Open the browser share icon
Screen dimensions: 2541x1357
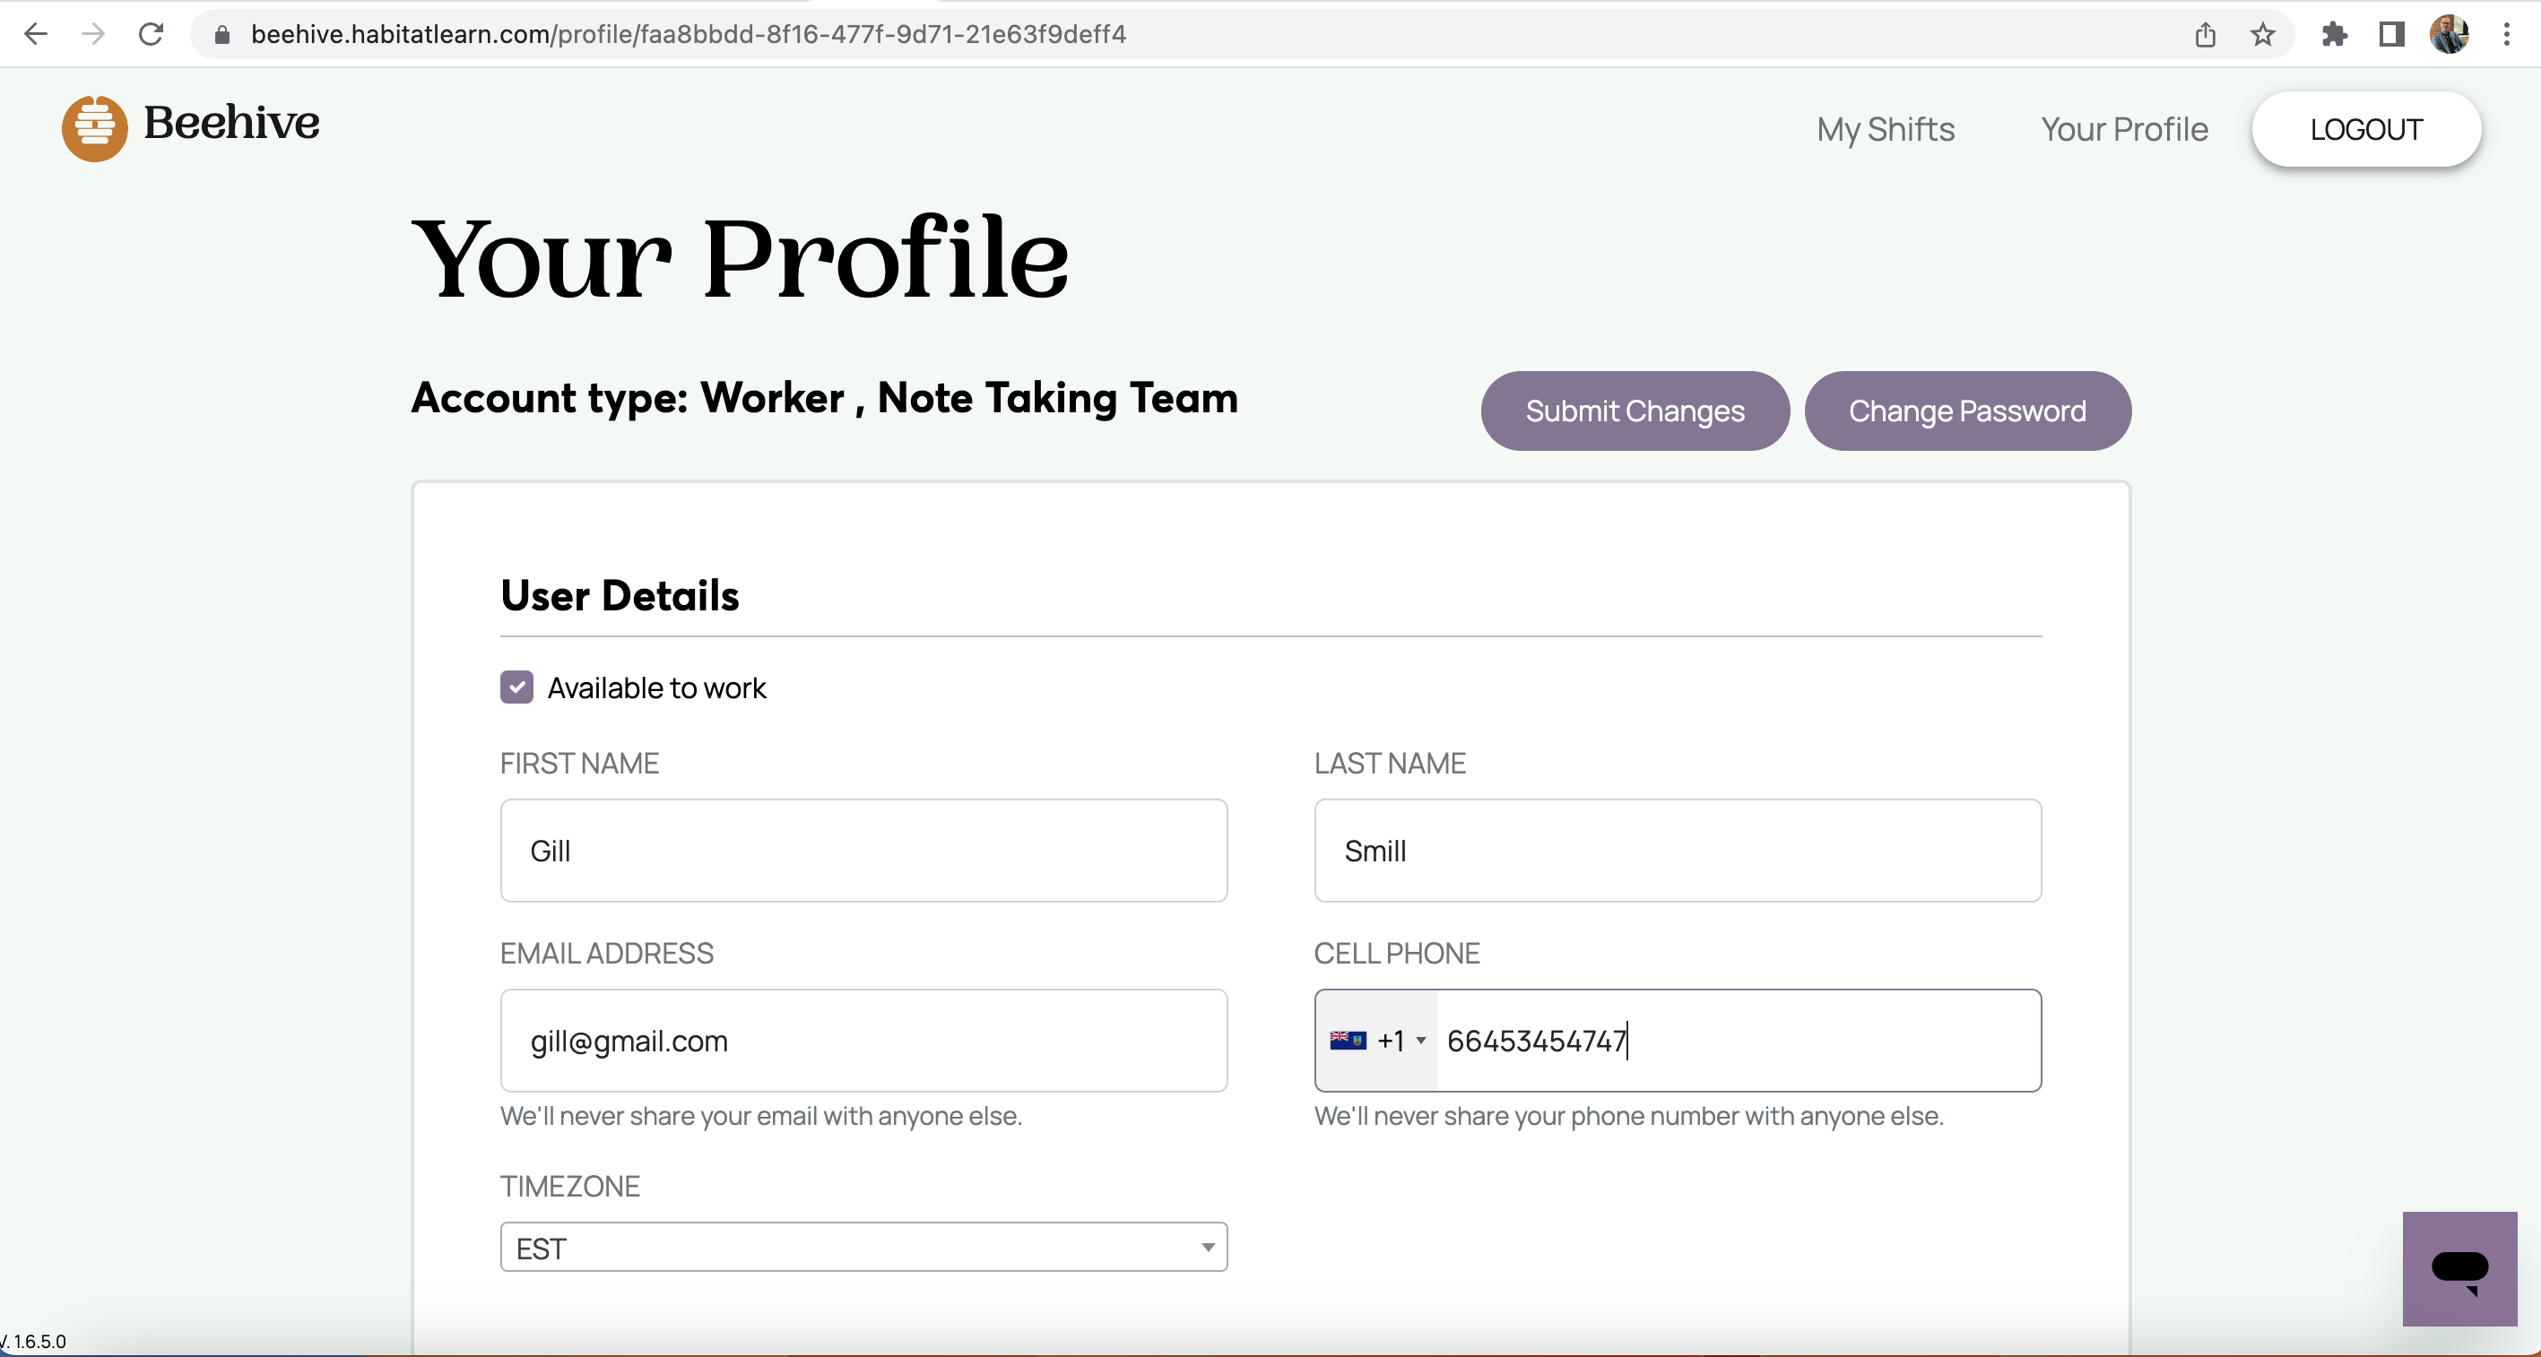[x=2207, y=33]
